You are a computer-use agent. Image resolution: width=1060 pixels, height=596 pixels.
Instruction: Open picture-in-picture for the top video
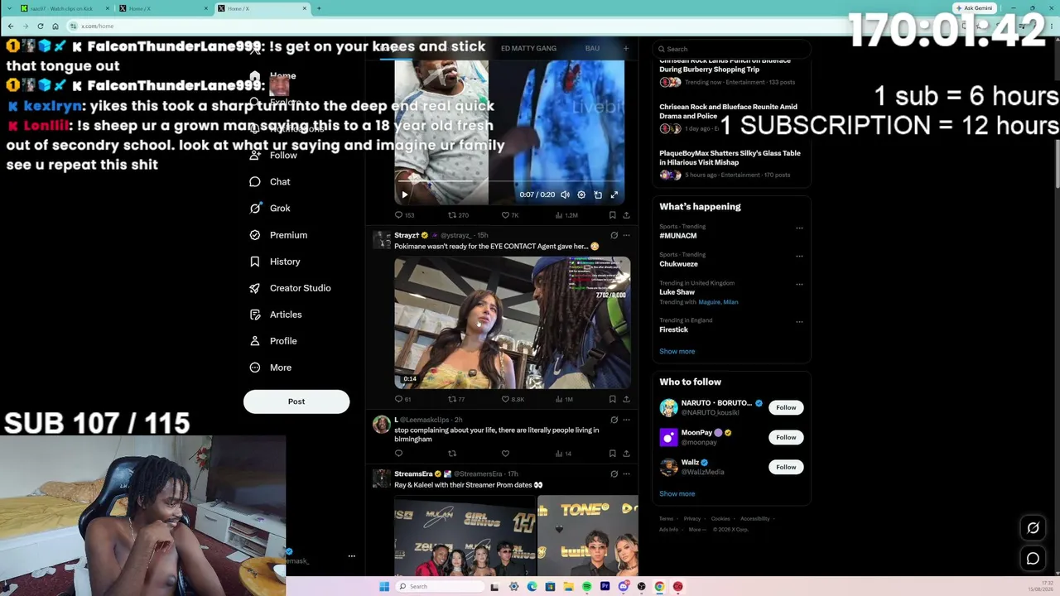tap(598, 195)
